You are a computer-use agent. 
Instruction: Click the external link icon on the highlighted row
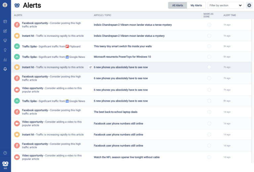(90, 67)
